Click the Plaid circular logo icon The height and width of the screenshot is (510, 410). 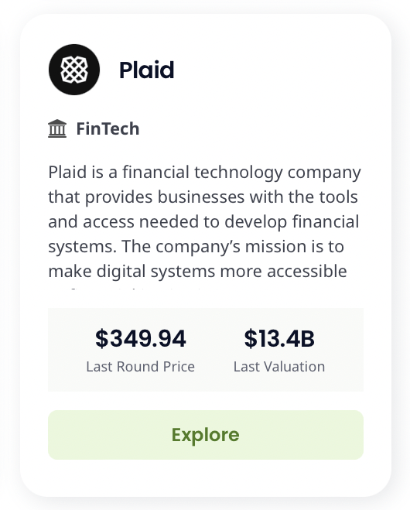pyautogui.click(x=74, y=70)
